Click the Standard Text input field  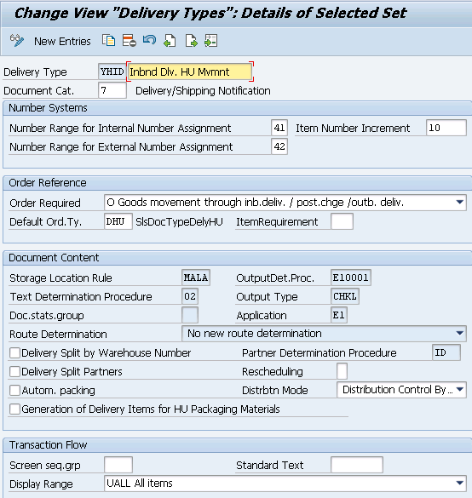(357, 465)
